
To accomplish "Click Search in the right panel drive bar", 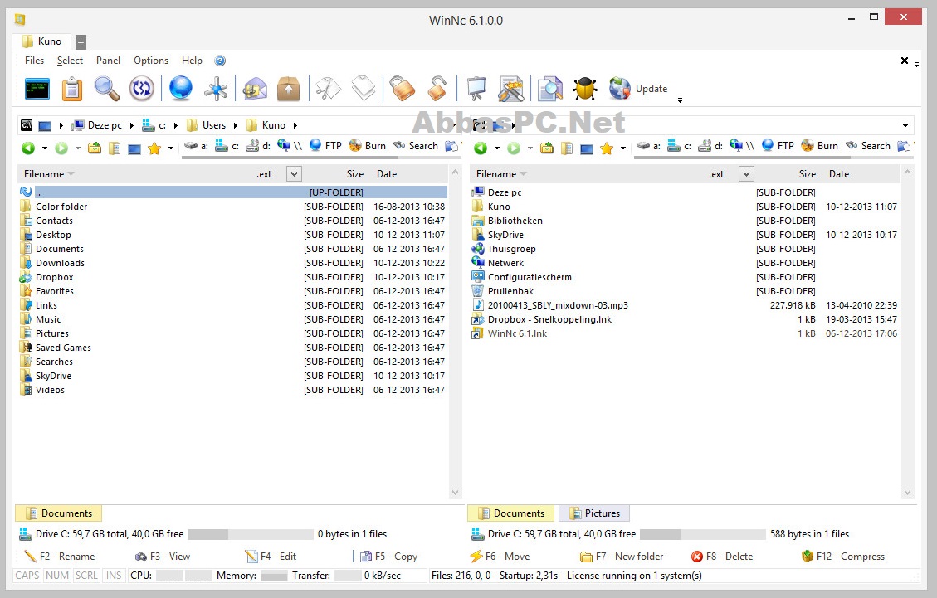I will [867, 146].
